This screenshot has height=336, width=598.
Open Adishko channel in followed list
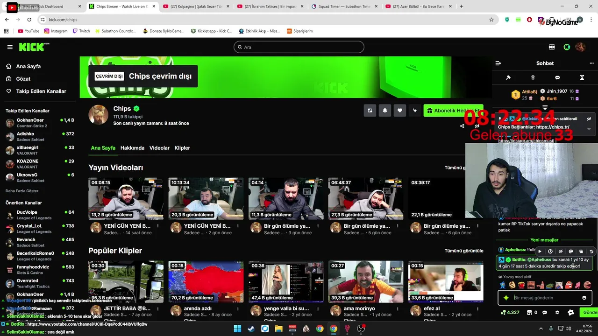point(40,137)
